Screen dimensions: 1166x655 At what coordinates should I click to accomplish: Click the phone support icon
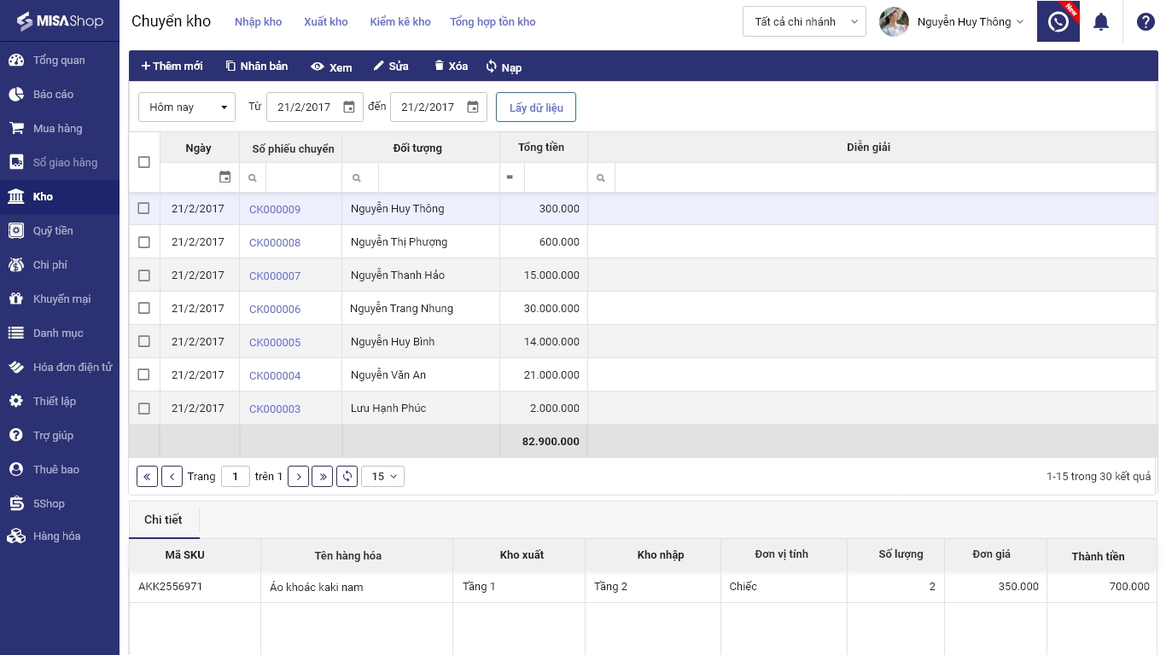click(1058, 22)
